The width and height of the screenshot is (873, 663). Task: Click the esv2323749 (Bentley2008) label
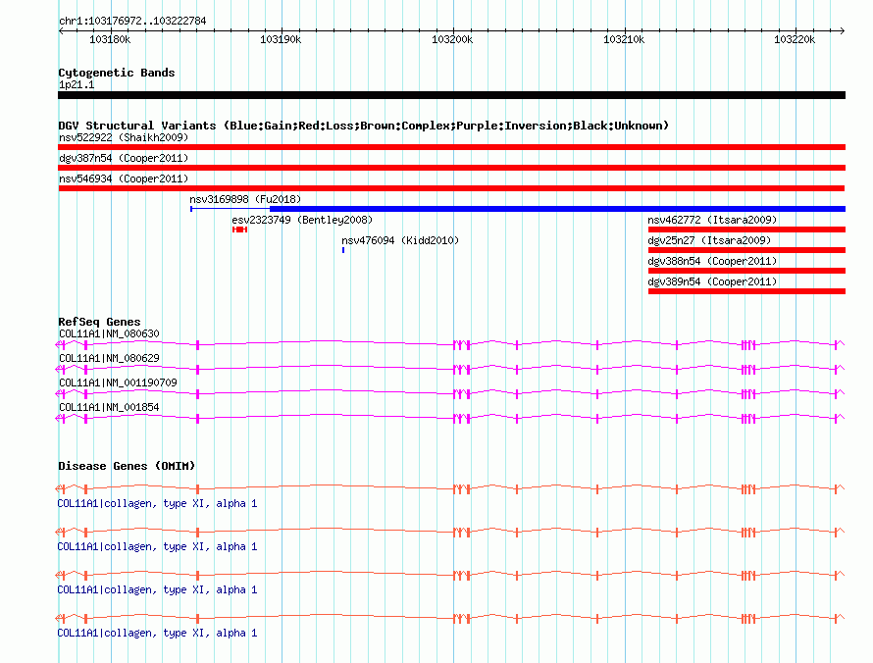(302, 220)
